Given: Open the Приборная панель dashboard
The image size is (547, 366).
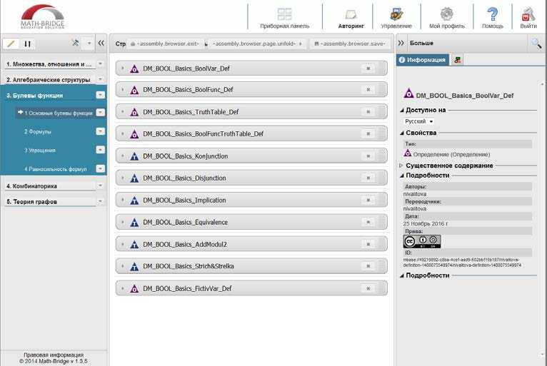Looking at the screenshot, I should point(284,18).
